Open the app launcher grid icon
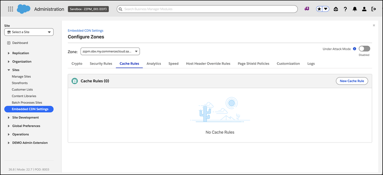 coord(11,9)
